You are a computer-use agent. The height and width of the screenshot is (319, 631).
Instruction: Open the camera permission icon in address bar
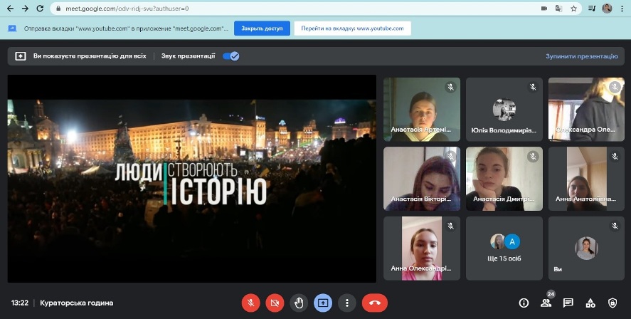pyautogui.click(x=544, y=8)
